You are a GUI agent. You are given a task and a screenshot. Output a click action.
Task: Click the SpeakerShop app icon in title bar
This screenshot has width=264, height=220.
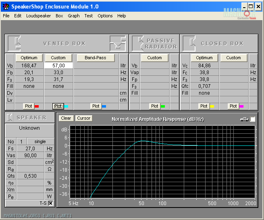[x=6, y=6]
